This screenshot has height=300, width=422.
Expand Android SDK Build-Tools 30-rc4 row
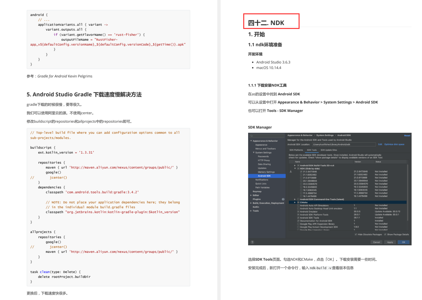coord(295,166)
